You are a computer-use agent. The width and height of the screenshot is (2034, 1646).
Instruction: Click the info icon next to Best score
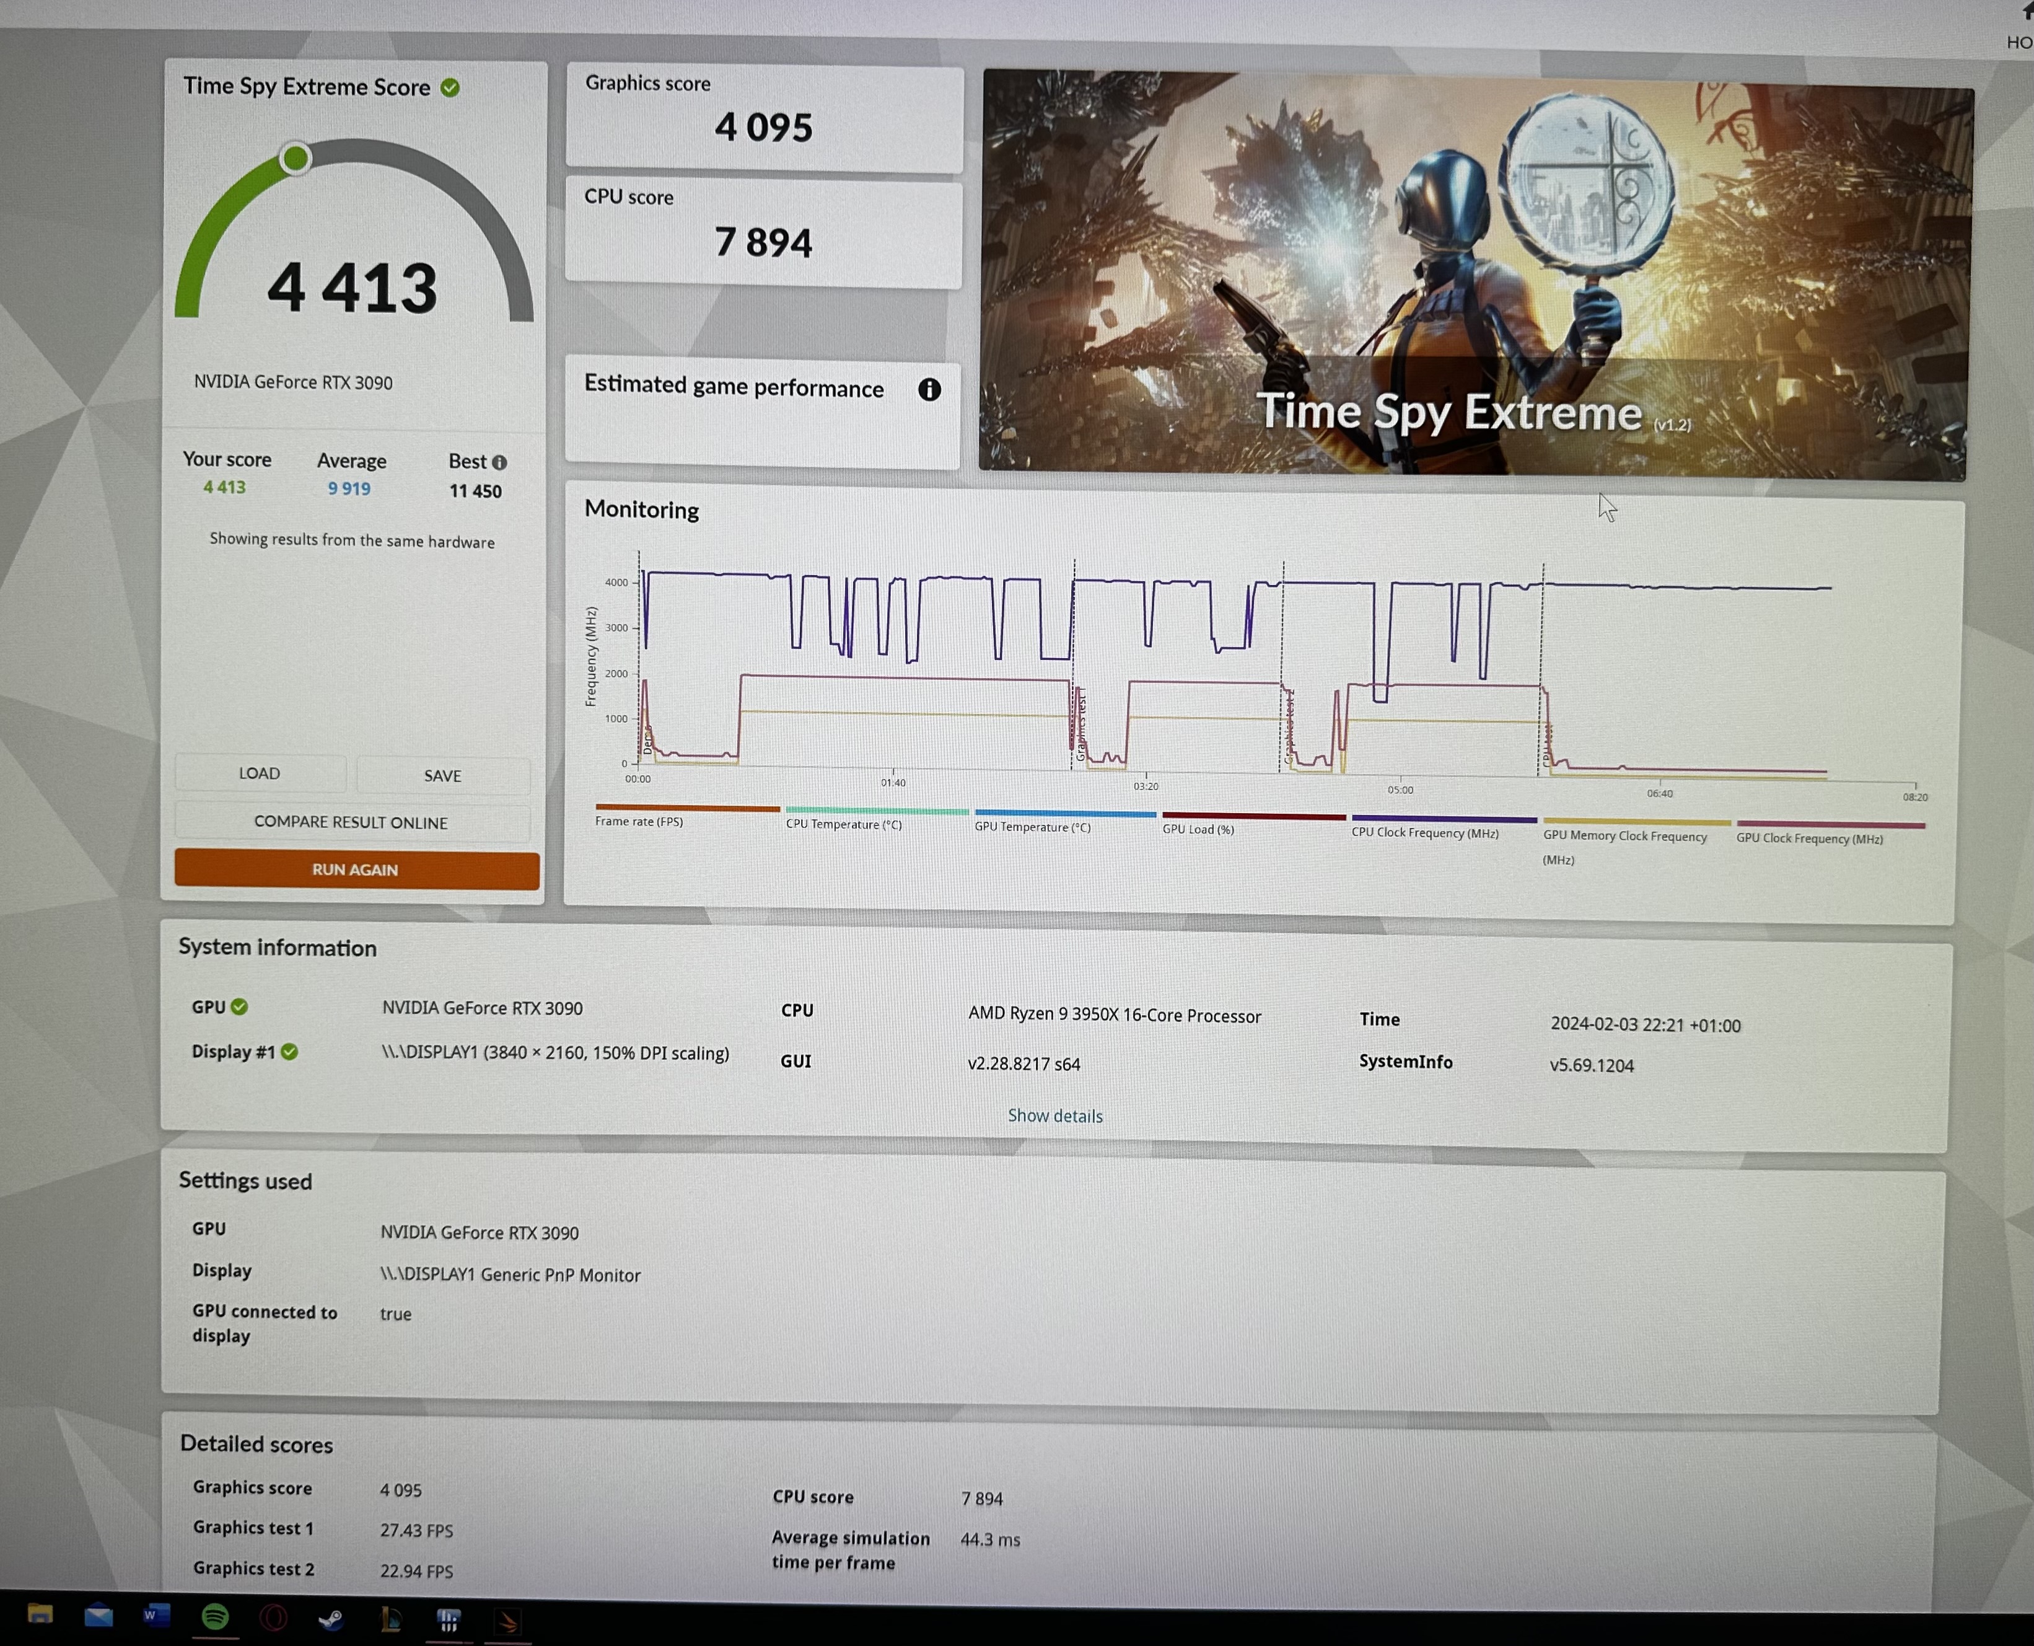pyautogui.click(x=499, y=463)
